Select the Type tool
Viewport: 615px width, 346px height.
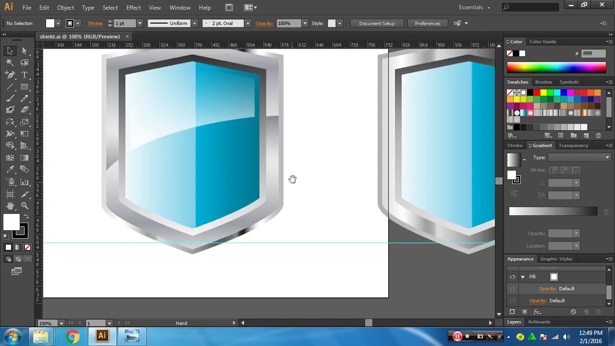[25, 75]
